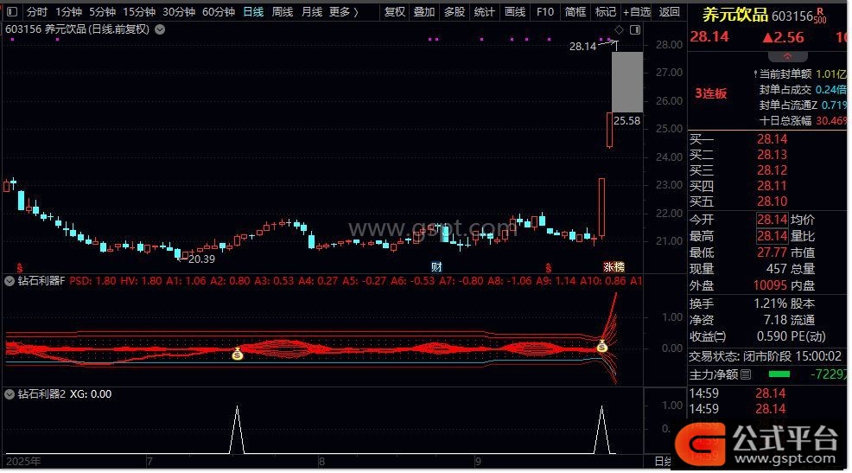The image size is (852, 473).
Task: Expand the 钻石利器F indicator menu icon
Action: (10, 281)
